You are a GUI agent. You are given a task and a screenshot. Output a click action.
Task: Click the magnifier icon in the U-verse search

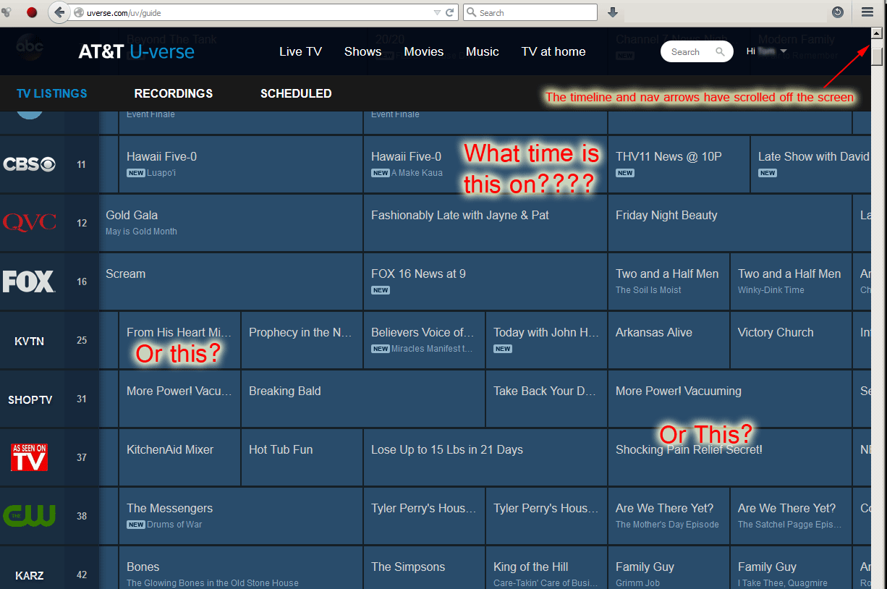(x=720, y=52)
